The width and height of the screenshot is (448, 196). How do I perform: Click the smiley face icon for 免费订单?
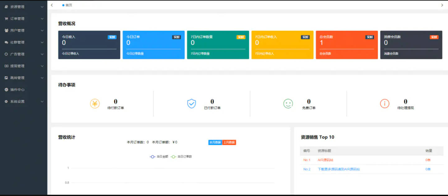point(288,104)
